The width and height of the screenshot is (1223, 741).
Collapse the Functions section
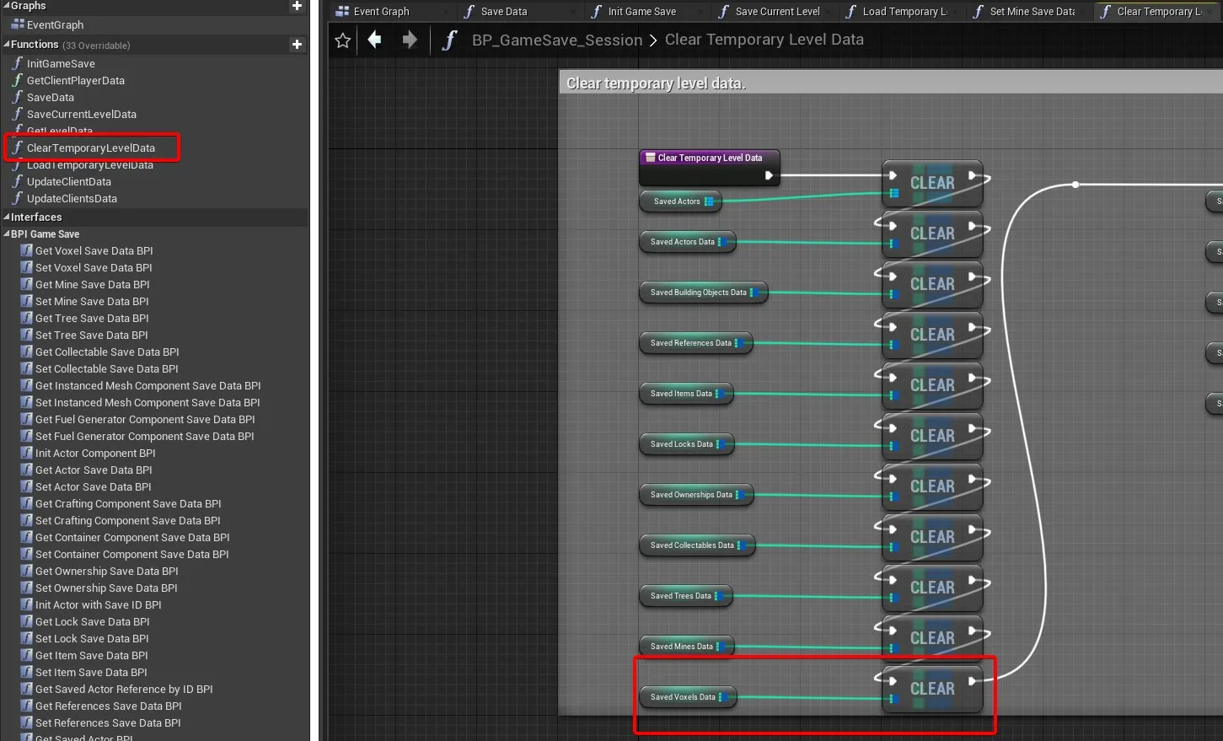click(x=7, y=45)
